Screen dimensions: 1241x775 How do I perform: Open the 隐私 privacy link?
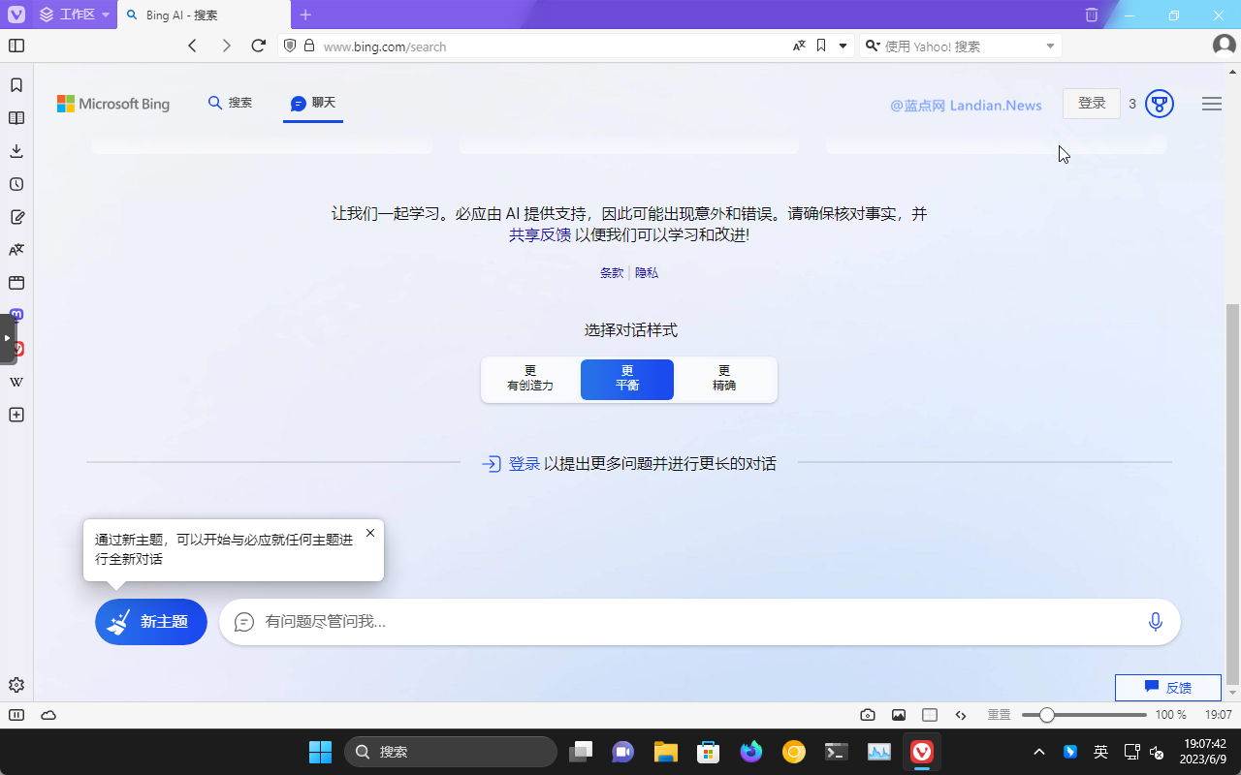[x=647, y=273]
